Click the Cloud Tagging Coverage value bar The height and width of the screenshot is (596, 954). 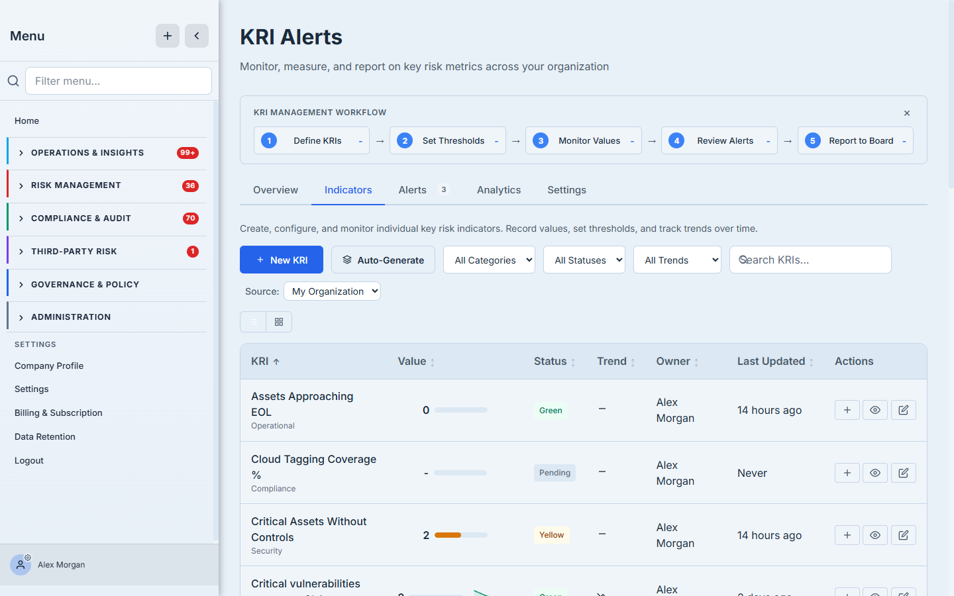460,473
